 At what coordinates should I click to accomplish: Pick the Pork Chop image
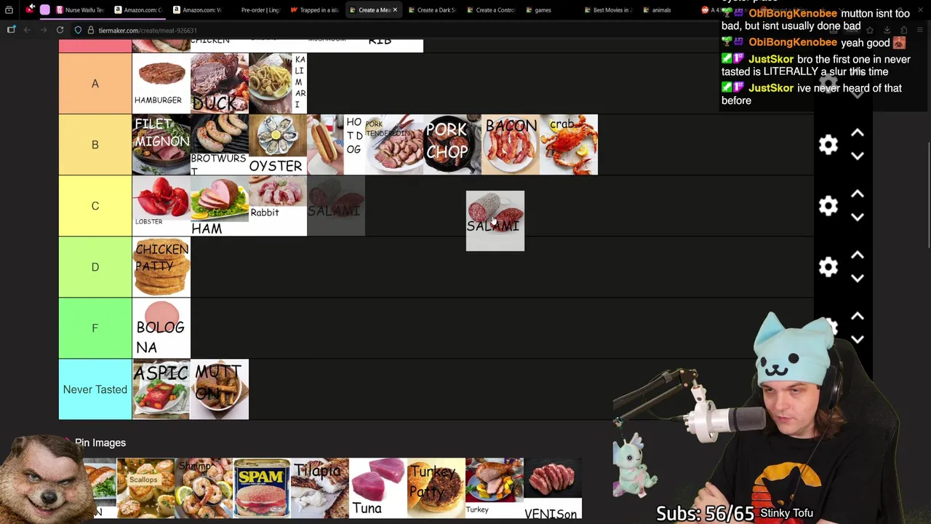click(452, 145)
